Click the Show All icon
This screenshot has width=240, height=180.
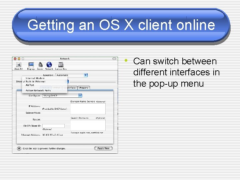pyautogui.click(x=19, y=66)
